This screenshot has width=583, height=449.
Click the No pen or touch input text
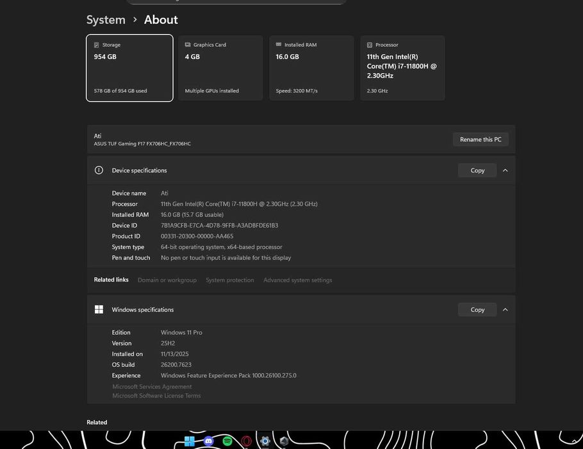(x=226, y=258)
